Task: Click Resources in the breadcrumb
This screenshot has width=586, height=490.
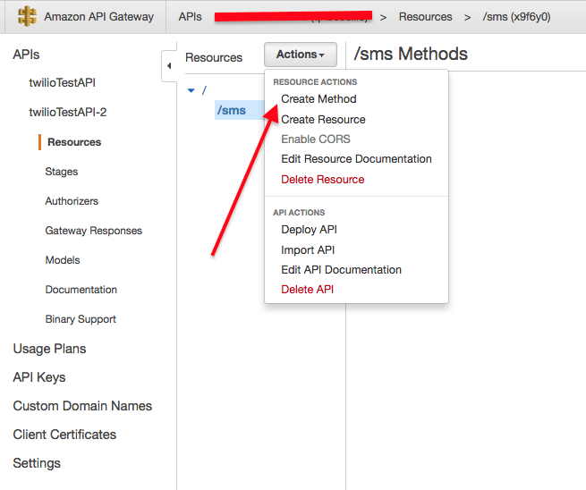Action: 425,17
